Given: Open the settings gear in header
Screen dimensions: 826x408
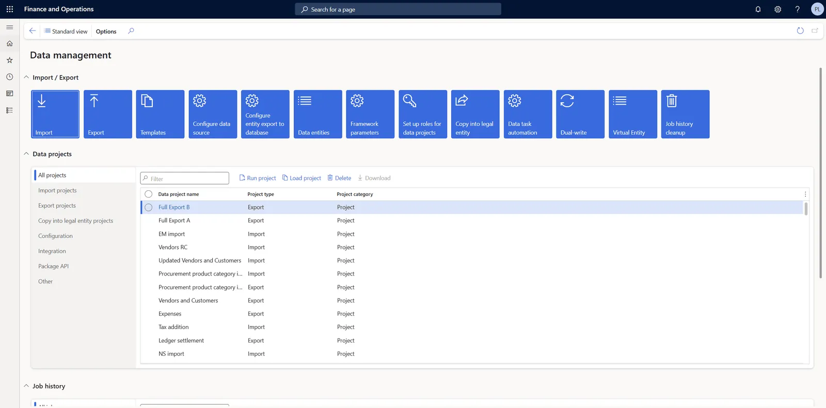Looking at the screenshot, I should tap(777, 9).
